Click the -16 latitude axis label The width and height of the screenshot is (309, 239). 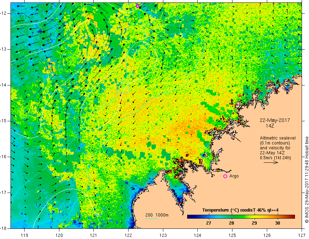coord(4,157)
